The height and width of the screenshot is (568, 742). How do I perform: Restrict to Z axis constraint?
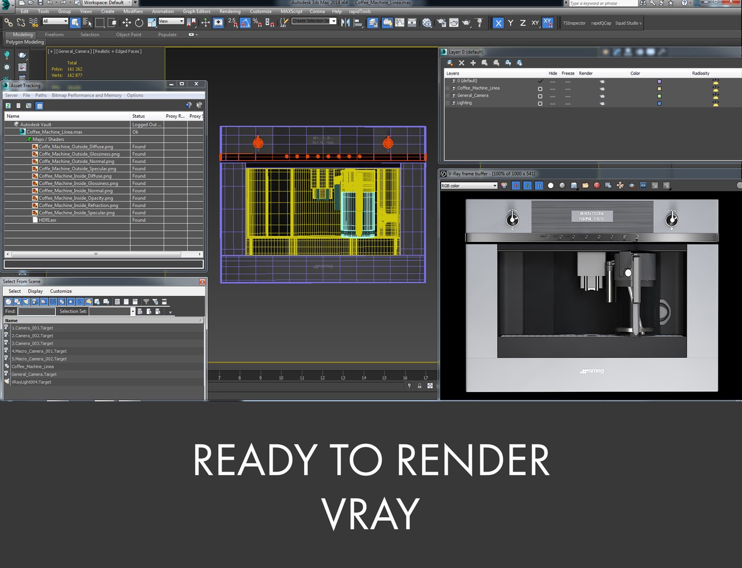pyautogui.click(x=523, y=23)
